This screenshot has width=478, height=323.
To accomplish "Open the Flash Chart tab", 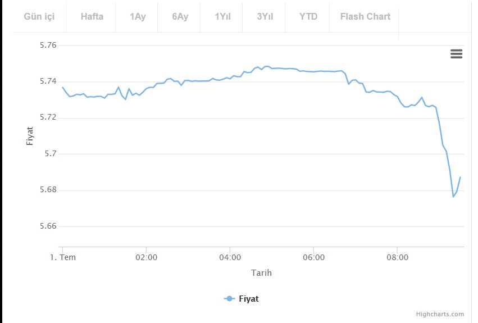I will coord(365,16).
